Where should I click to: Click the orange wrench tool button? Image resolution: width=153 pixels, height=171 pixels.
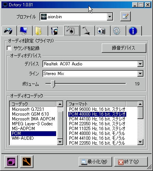(x=27, y=161)
